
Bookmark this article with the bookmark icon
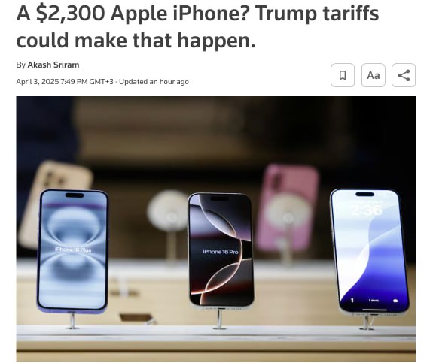coord(343,75)
